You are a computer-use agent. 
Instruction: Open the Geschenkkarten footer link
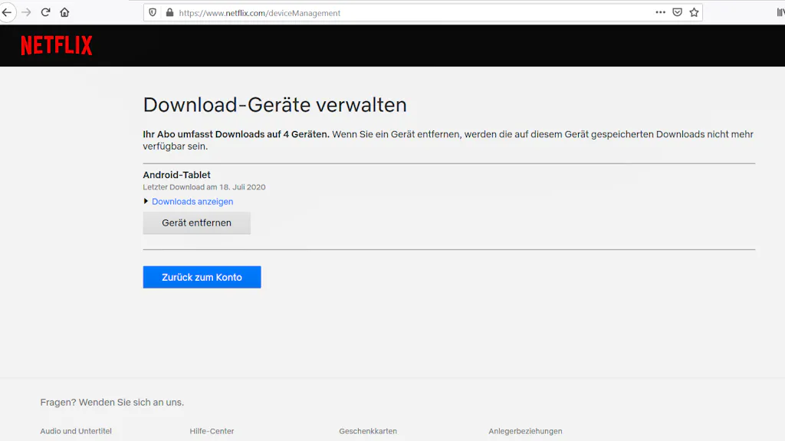pyautogui.click(x=368, y=431)
